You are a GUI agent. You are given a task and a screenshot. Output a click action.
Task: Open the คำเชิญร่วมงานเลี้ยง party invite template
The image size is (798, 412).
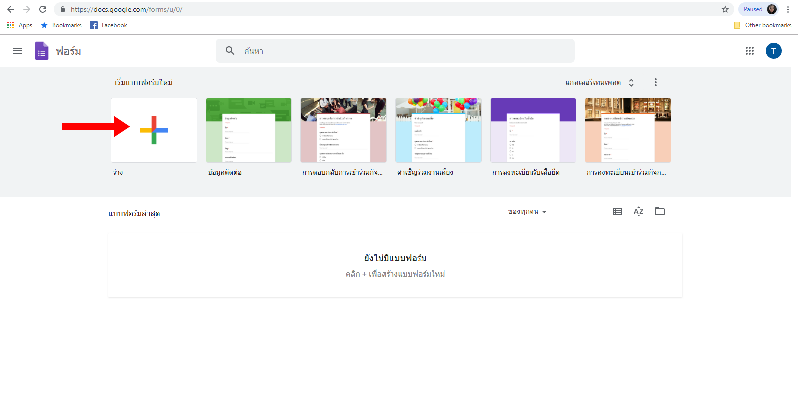click(x=438, y=130)
